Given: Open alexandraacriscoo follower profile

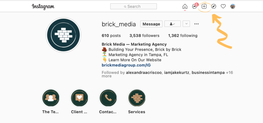Looking at the screenshot, I should [144, 73].
